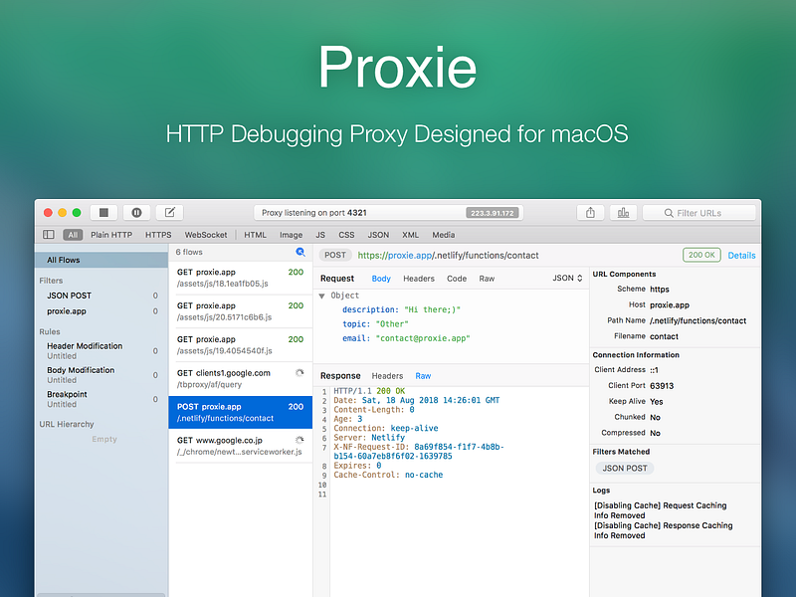Click the loading spinner on www.google.co.jp row
The image size is (796, 597).
299,440
